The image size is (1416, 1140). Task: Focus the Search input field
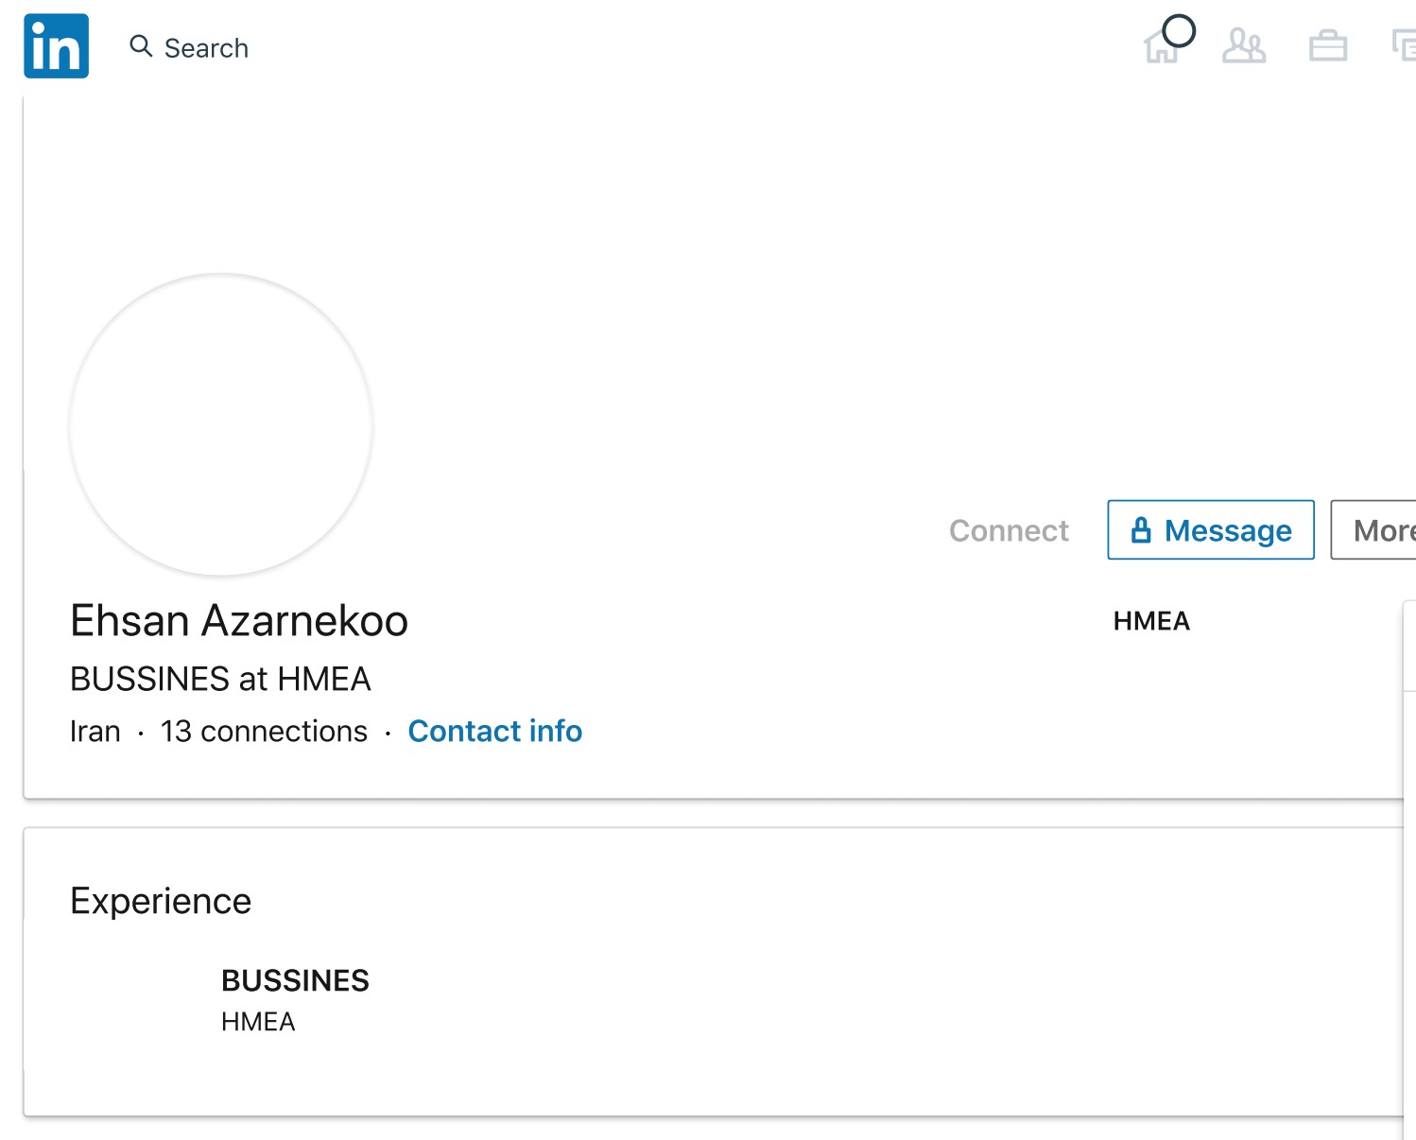tap(206, 47)
